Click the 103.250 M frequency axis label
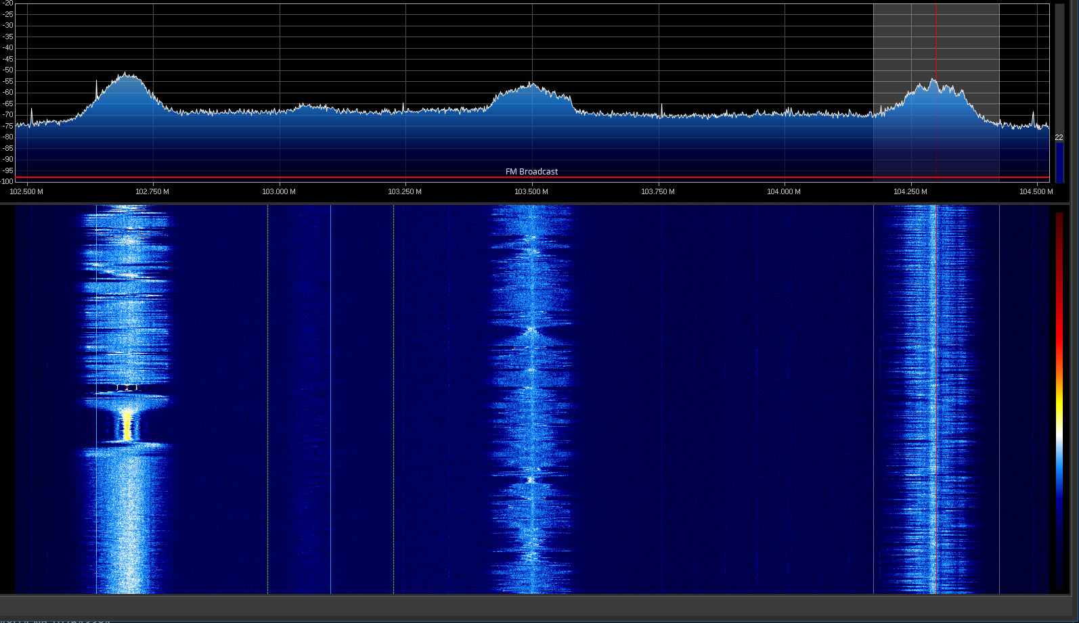This screenshot has height=623, width=1079. click(x=405, y=191)
